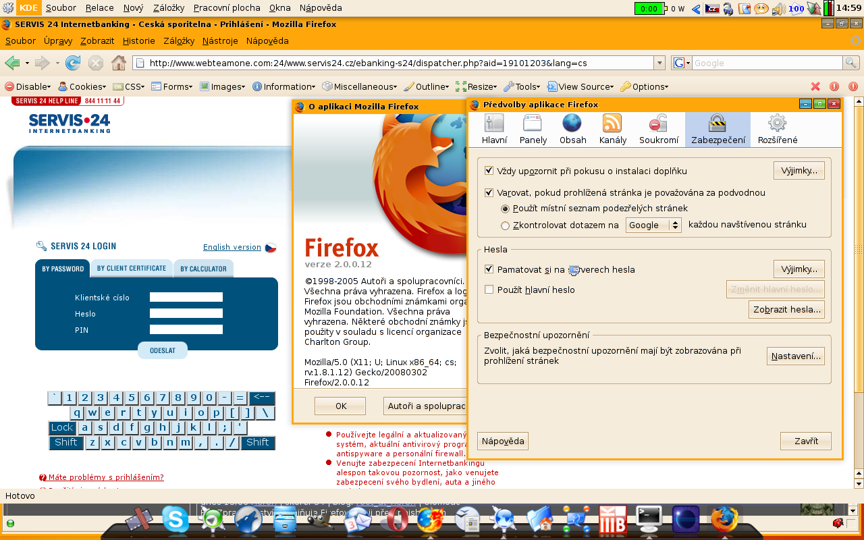Image resolution: width=864 pixels, height=540 pixels.
Task: Toggle the 'Pamatovat si' passwords checkbox
Action: point(489,269)
